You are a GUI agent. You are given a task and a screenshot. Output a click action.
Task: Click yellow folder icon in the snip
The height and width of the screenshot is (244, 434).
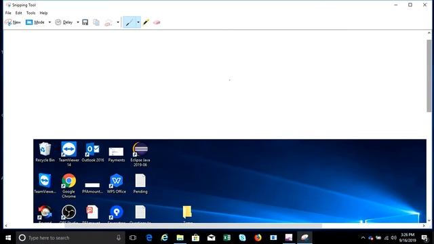187,212
